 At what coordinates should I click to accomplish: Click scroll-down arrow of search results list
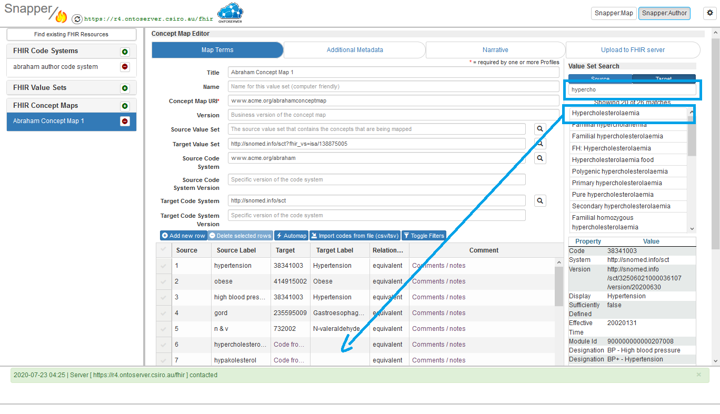pyautogui.click(x=692, y=229)
